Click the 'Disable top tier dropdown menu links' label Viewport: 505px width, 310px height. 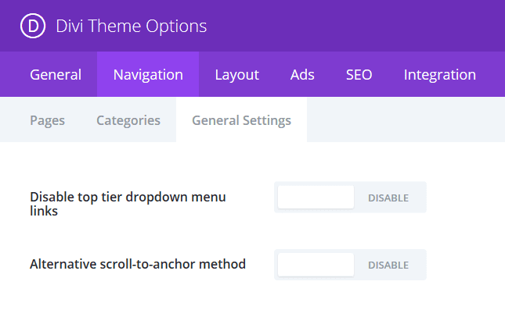(128, 204)
